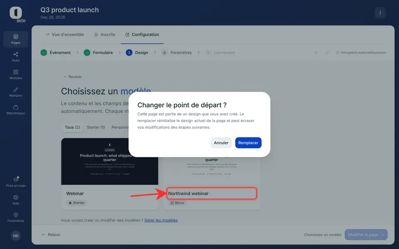399x249 pixels.
Task: Click the Starter badge on Webinar
Action: (x=76, y=203)
